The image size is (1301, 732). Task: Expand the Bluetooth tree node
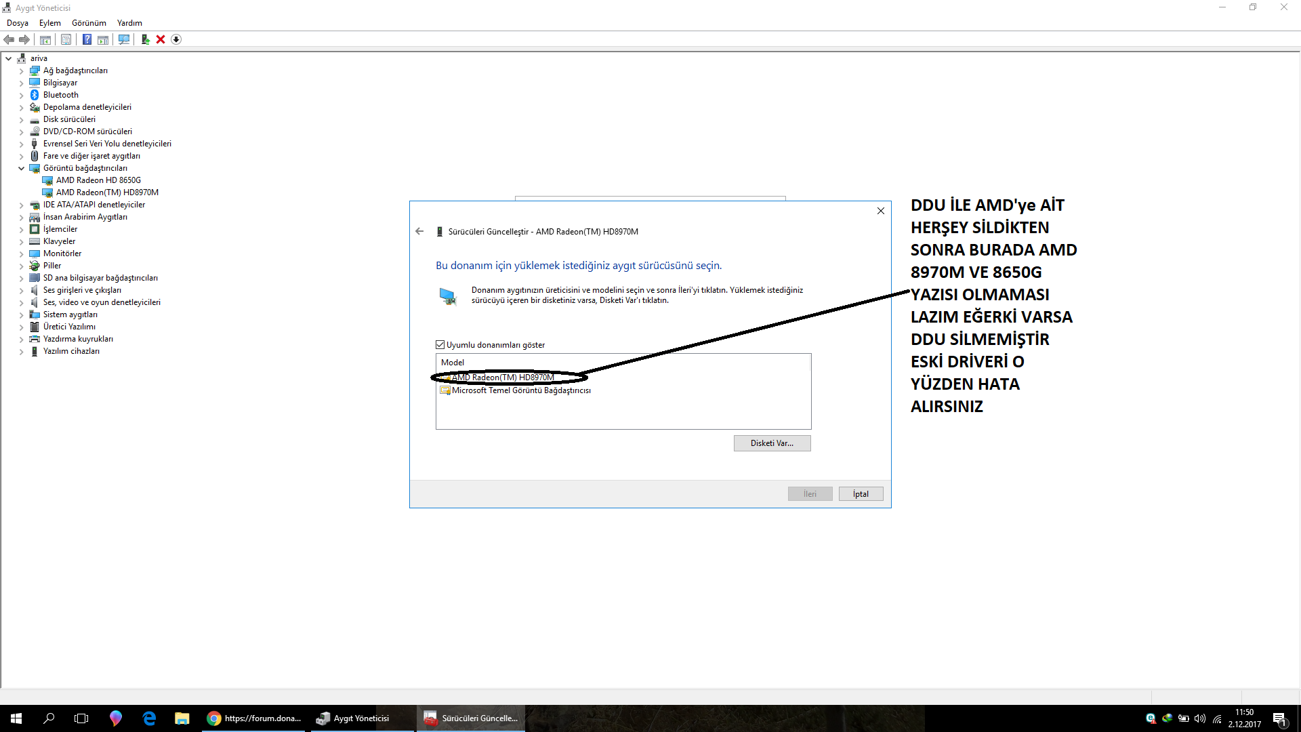21,95
